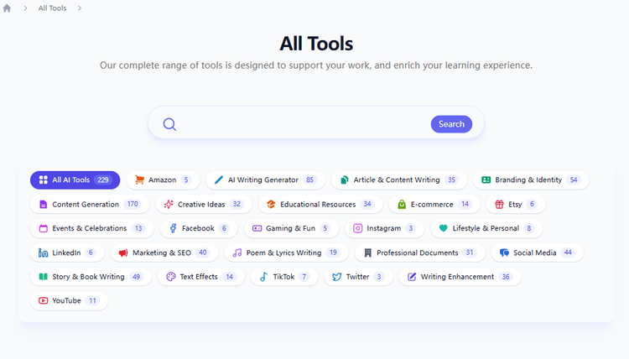Select the All AI Tools category
Viewport: 629px width, 359px height.
pos(75,180)
